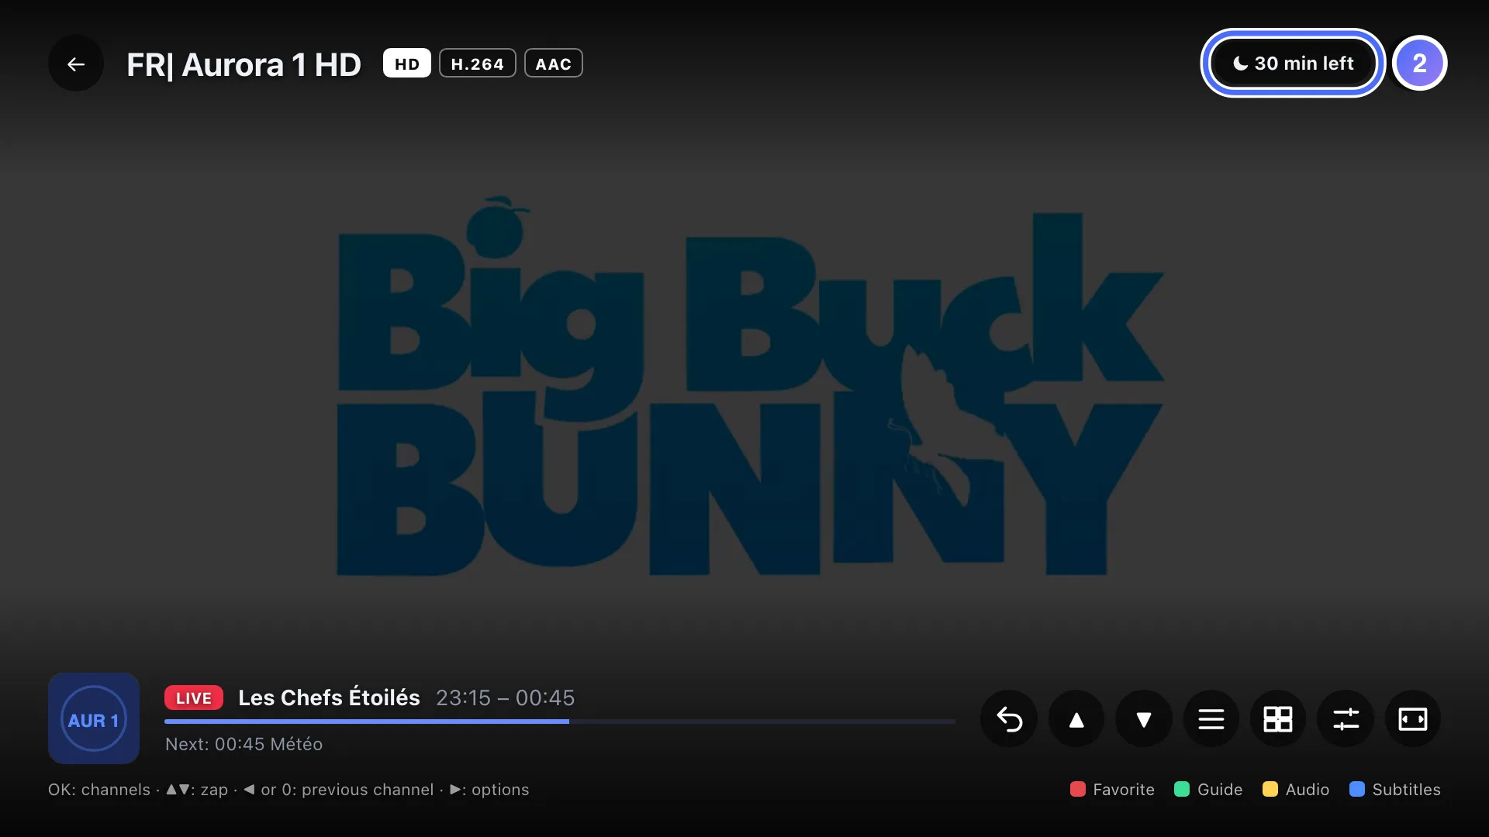Screen dimensions: 1489x837
Task: Click the H.264 codec badge
Action: (478, 64)
